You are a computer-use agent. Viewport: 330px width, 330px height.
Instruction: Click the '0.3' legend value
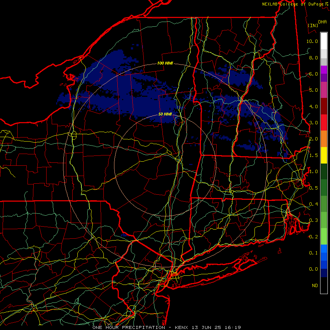click(x=313, y=220)
